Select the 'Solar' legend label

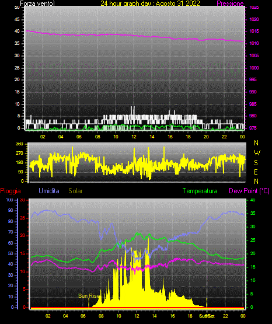coord(75,191)
